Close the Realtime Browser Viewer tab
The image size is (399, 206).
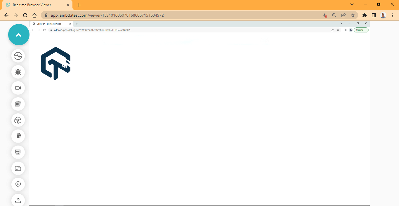(68, 5)
